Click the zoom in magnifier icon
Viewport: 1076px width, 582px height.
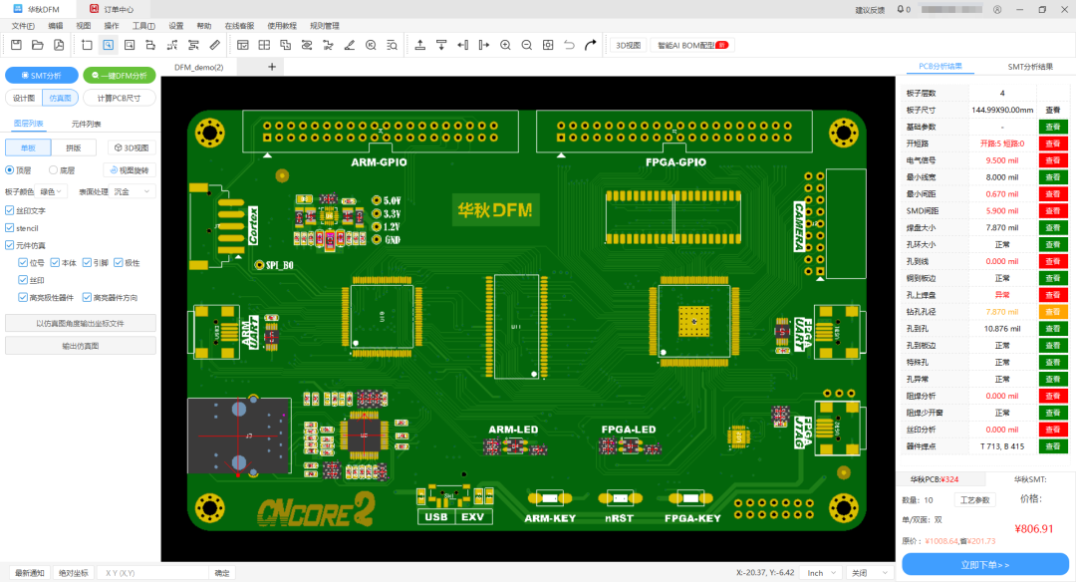point(506,45)
